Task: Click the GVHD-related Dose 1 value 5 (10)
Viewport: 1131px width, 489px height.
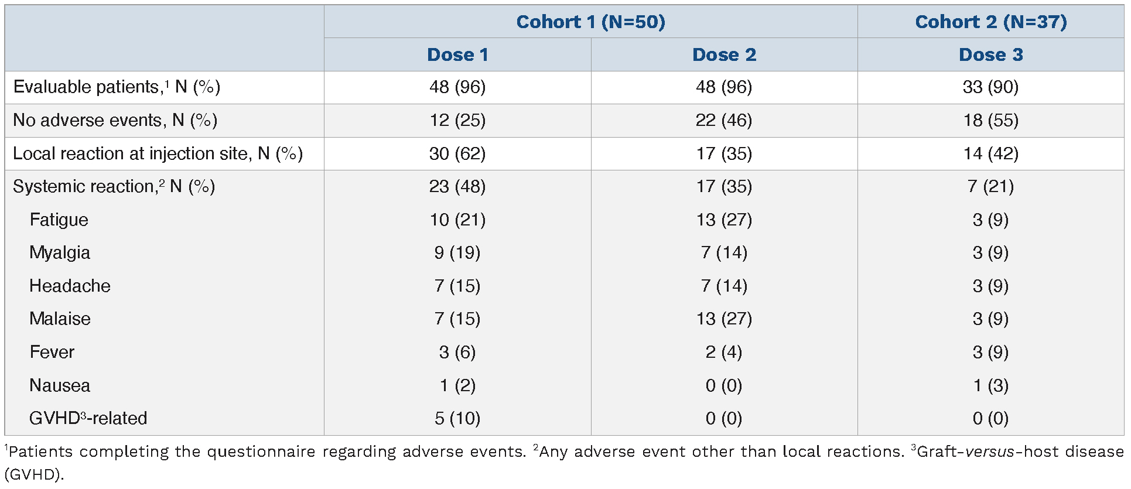Action: pyautogui.click(x=457, y=418)
